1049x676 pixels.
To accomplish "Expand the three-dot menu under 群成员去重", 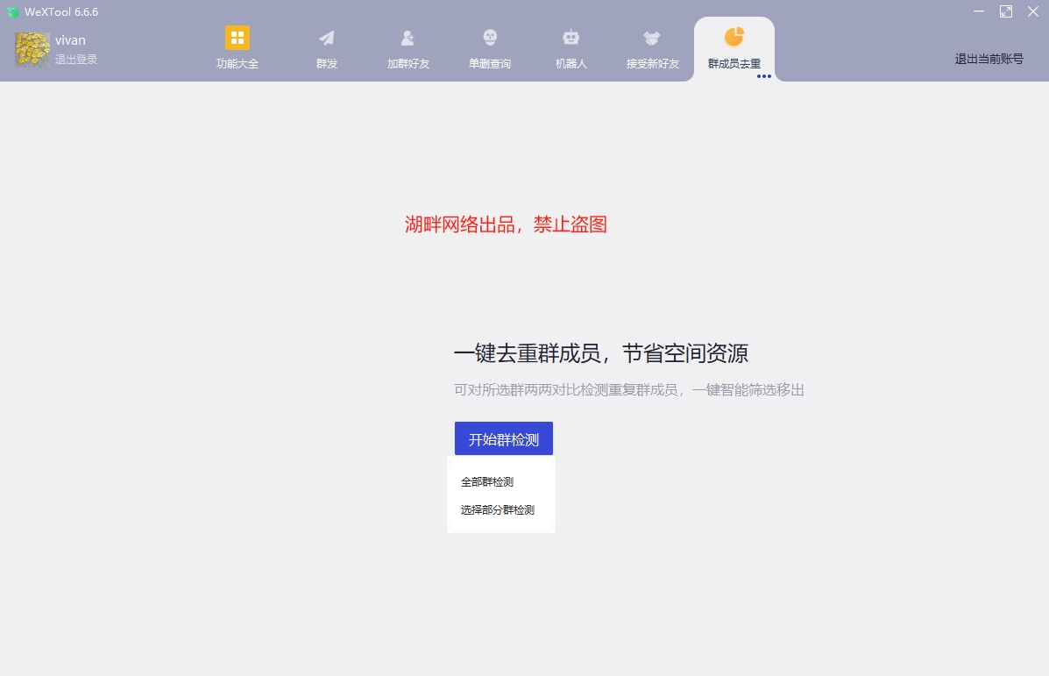I will (x=763, y=77).
